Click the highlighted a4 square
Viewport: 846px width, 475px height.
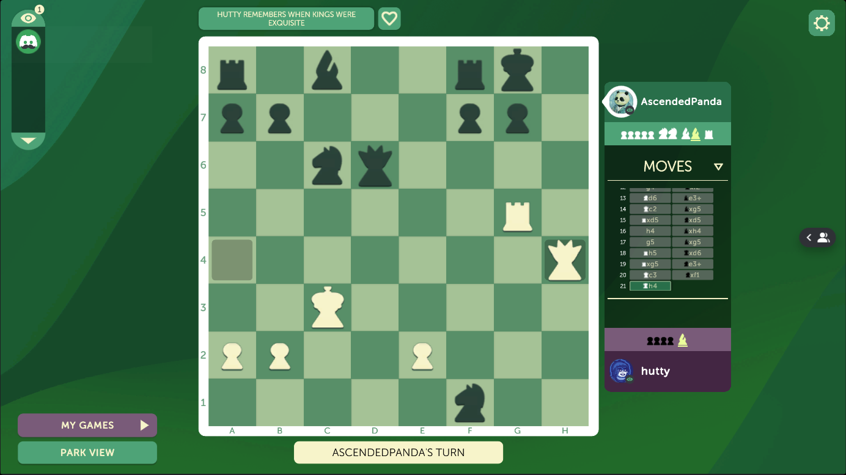point(232,260)
